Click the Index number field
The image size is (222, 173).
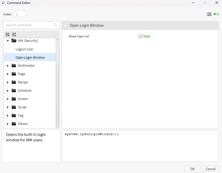coord(20,14)
